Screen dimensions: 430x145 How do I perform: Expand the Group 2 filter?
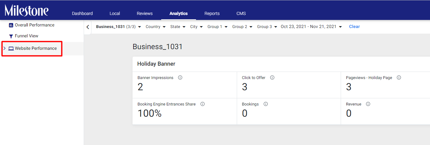(242, 27)
